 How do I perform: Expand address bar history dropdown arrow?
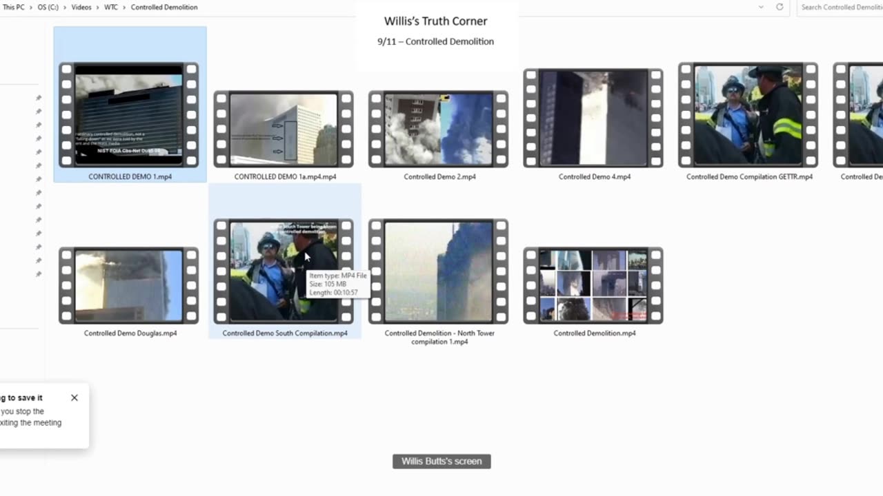pos(761,7)
